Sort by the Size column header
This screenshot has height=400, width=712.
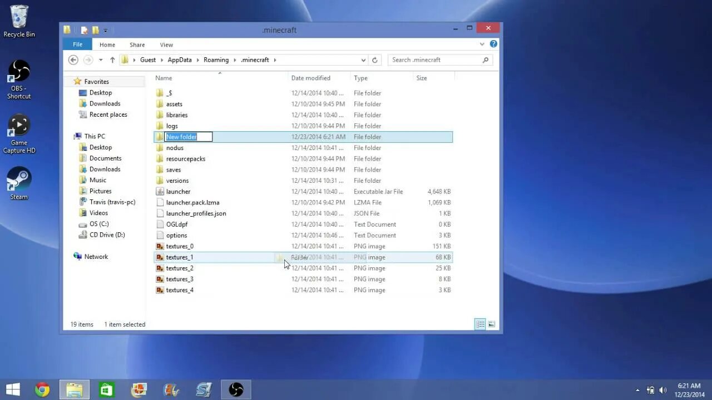point(434,78)
